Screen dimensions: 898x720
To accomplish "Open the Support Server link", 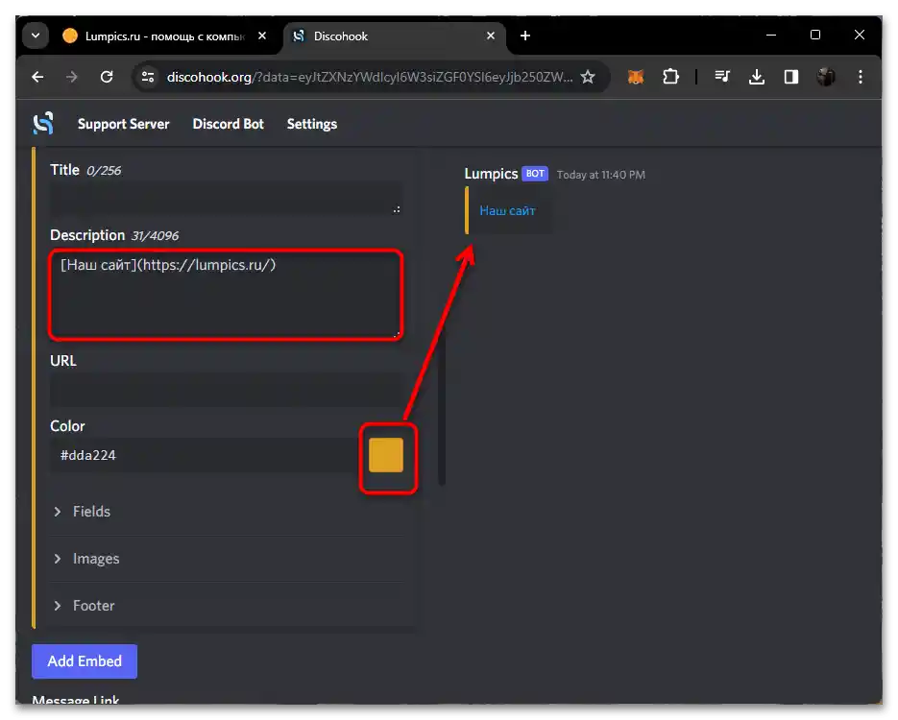I will coord(123,124).
